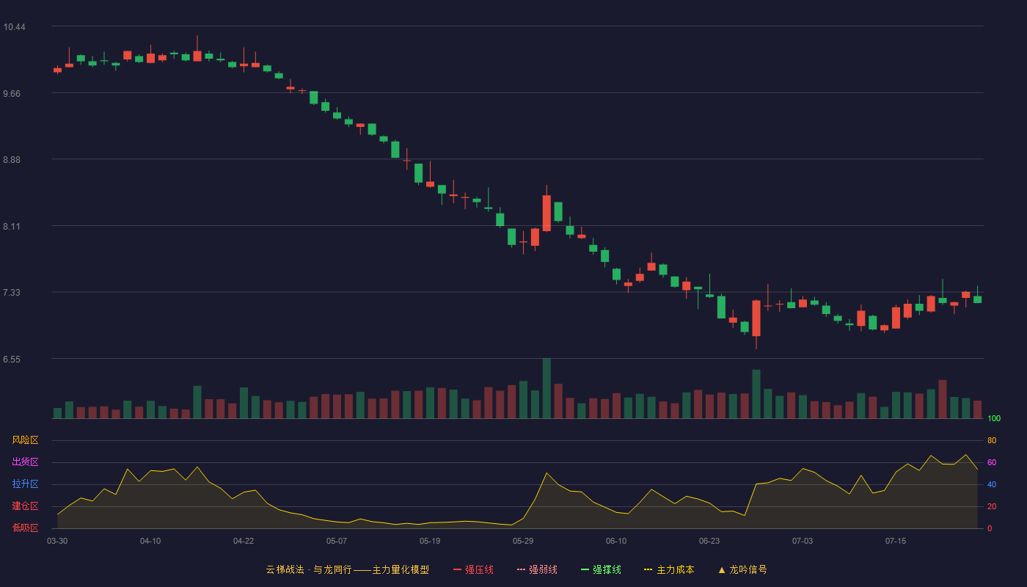Select the 建仓区 zone label
Image resolution: width=1027 pixels, height=587 pixels.
[25, 506]
